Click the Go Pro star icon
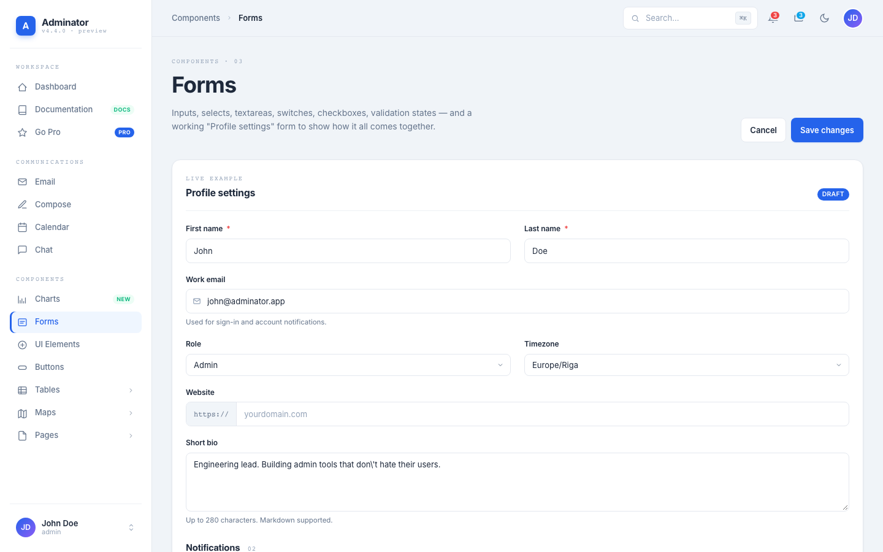The image size is (883, 552). (x=22, y=132)
